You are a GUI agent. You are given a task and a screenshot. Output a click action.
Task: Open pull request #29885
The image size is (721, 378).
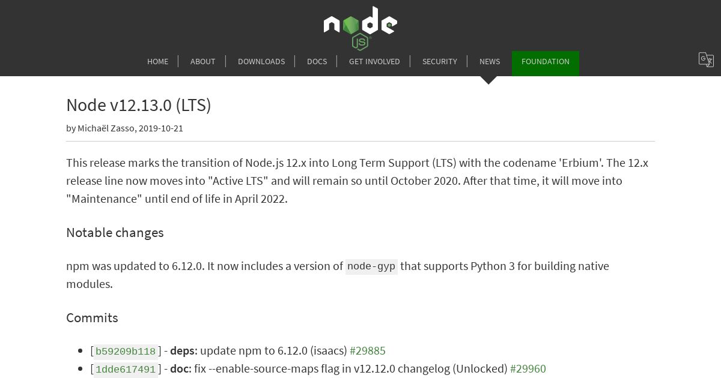pos(368,350)
